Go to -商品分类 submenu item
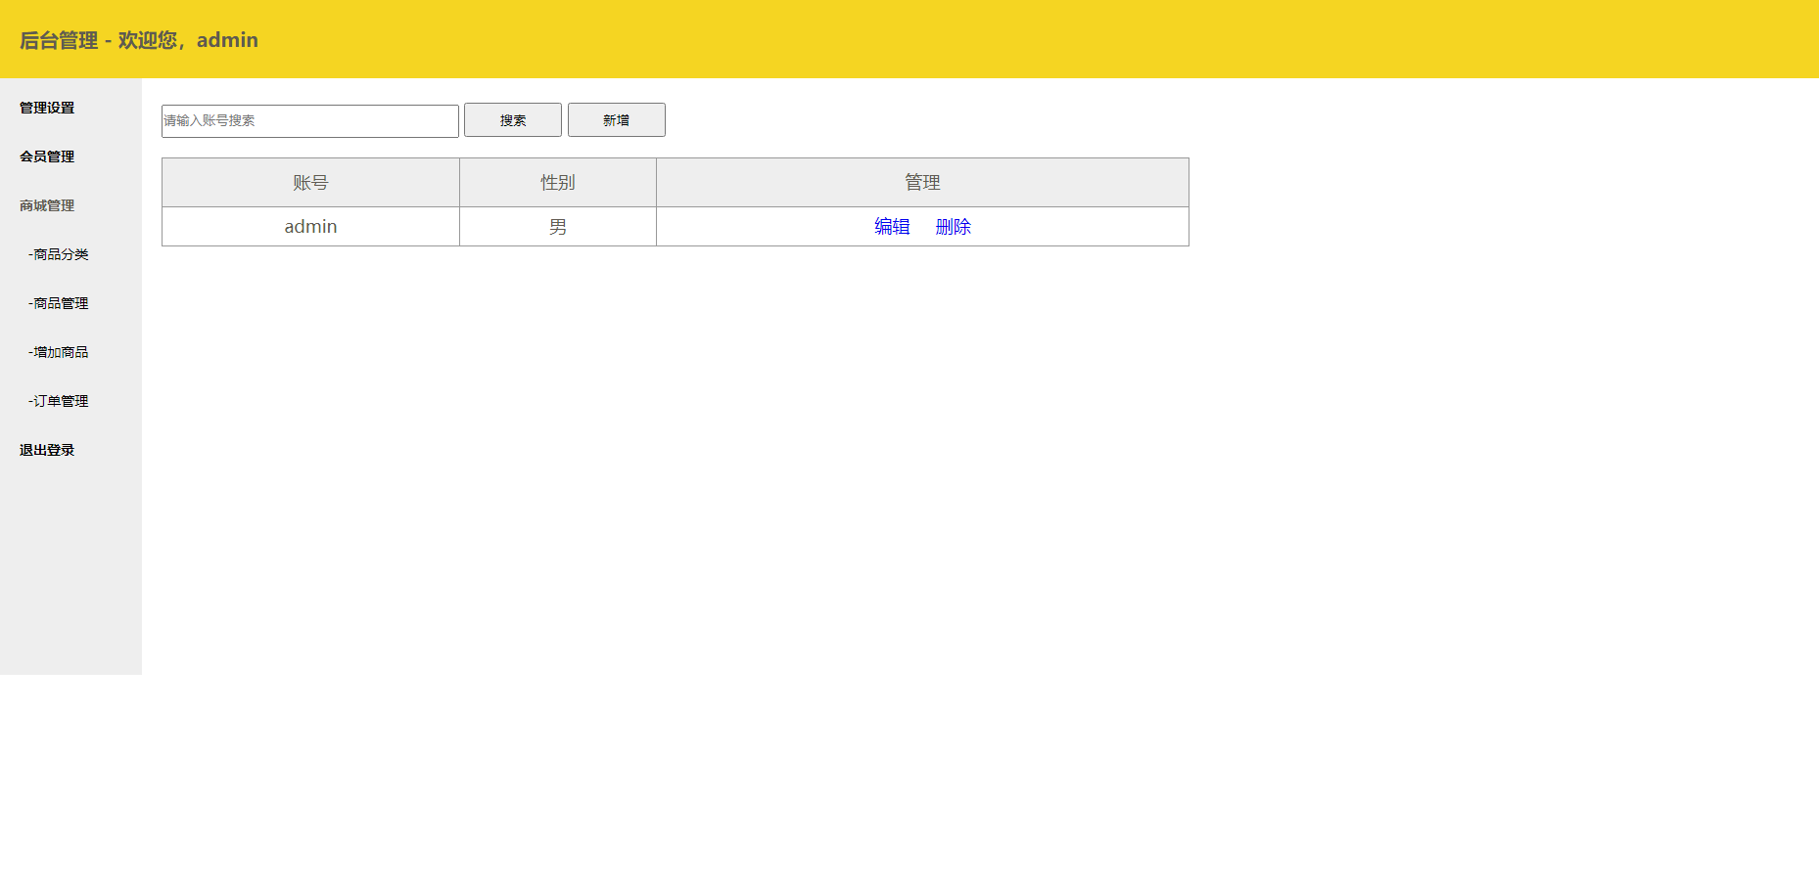The height and width of the screenshot is (890, 1819). [x=59, y=254]
